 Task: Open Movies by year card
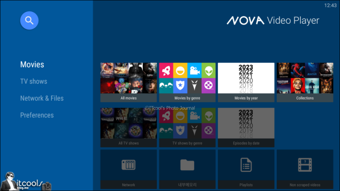tap(246, 82)
